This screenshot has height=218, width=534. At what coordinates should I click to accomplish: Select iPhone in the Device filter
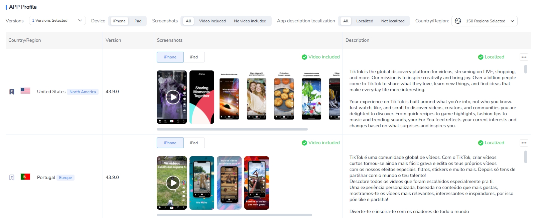click(119, 21)
